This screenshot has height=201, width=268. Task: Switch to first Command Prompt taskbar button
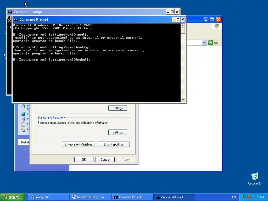point(132,197)
